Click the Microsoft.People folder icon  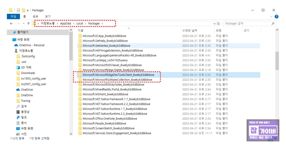tap(80, 124)
